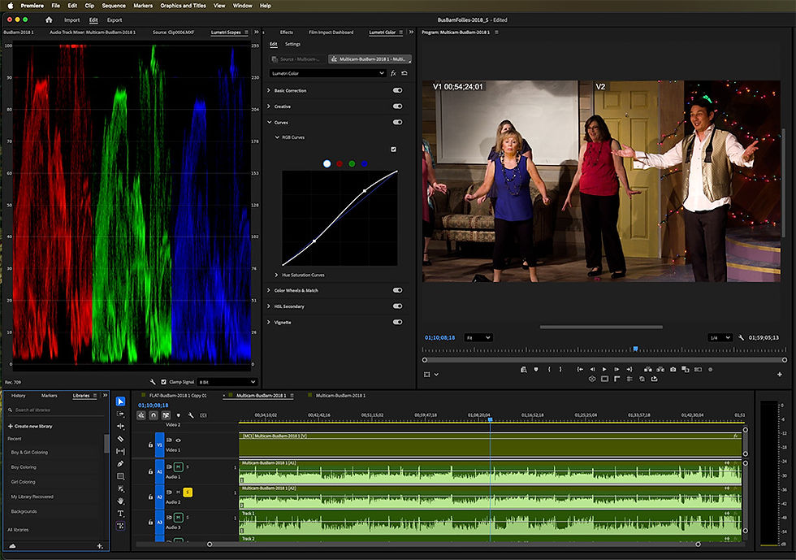Image resolution: width=796 pixels, height=560 pixels.
Task: Toggle the Basic Correction section switch
Action: [397, 90]
